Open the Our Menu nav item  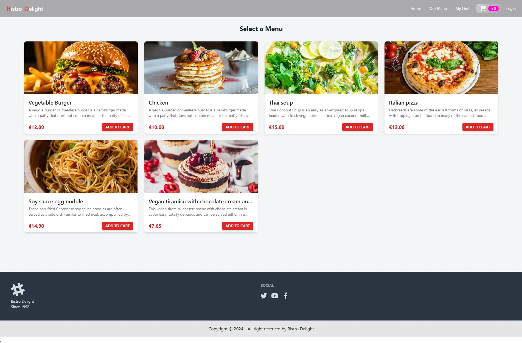[438, 9]
